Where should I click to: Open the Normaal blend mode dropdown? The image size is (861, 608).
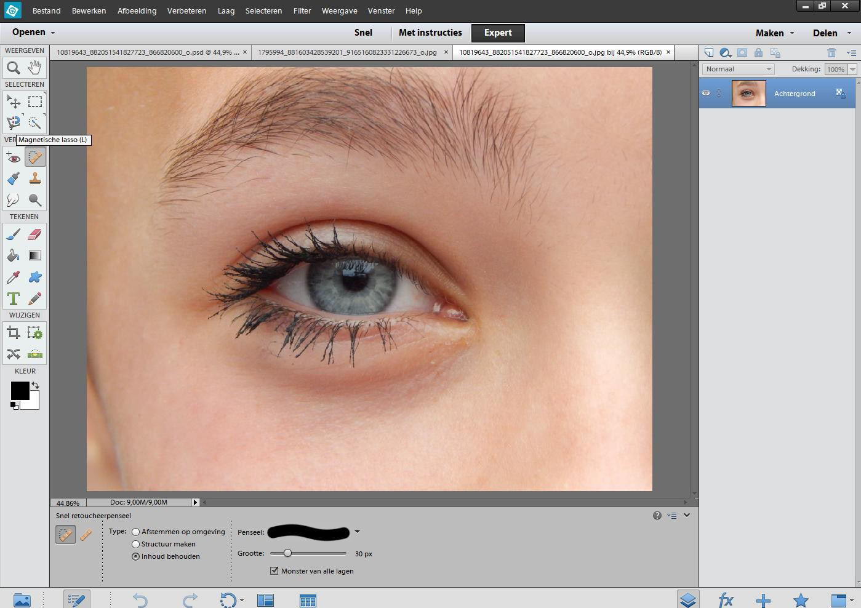click(738, 69)
